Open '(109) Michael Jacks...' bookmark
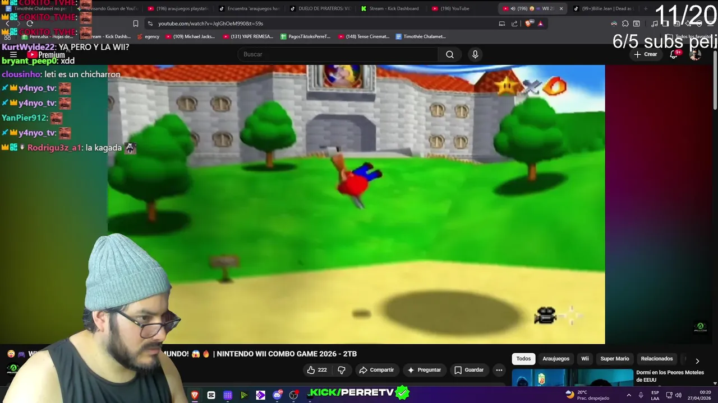This screenshot has height=403, width=718. [x=190, y=36]
